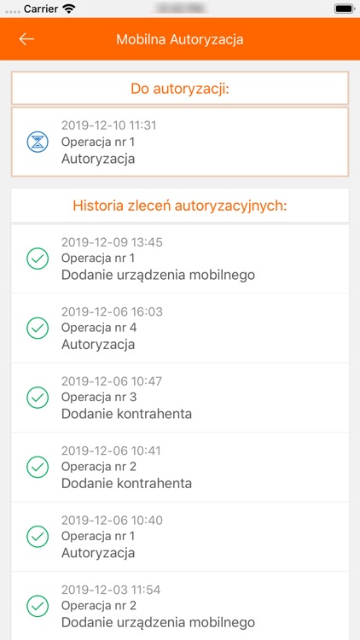Open Operacja nr 3 Dodanie kontrahenta entry

coord(180,398)
